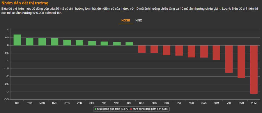The width and height of the screenshot is (262, 113).
Task: Select the VJC red bar
Action: coord(192,51)
